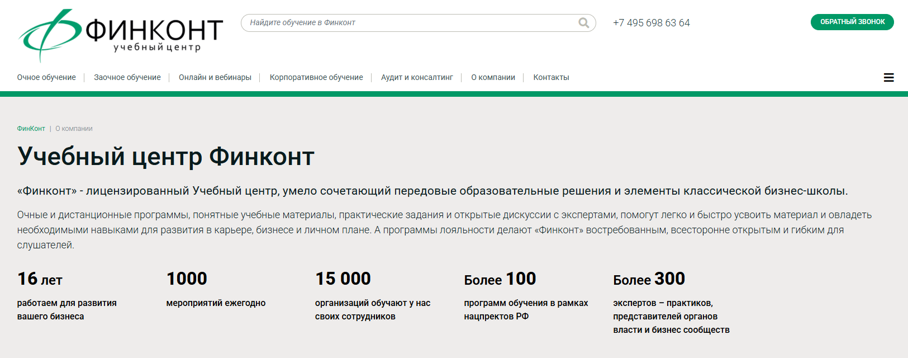Call phone number +7 495 698 63 64
The image size is (908, 358).
tap(652, 23)
